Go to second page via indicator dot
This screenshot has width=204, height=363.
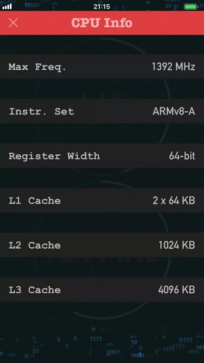102,329
